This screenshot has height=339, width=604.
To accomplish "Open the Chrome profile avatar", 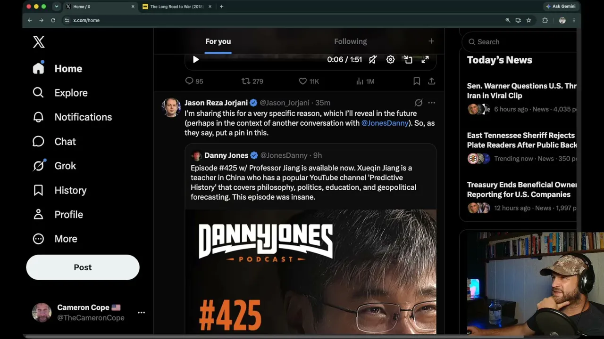I will (x=562, y=20).
